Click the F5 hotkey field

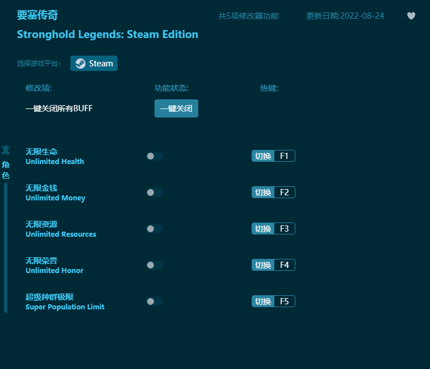click(x=285, y=301)
